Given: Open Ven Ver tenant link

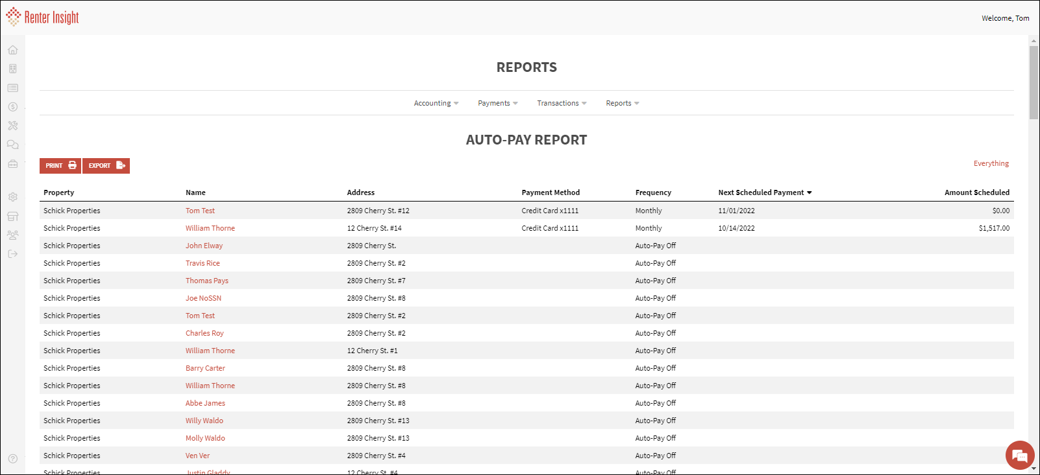Looking at the screenshot, I should point(197,456).
